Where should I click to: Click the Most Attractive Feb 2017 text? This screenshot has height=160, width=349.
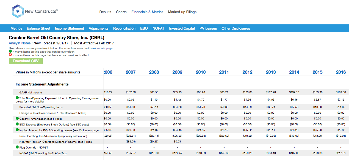click(x=94, y=43)
